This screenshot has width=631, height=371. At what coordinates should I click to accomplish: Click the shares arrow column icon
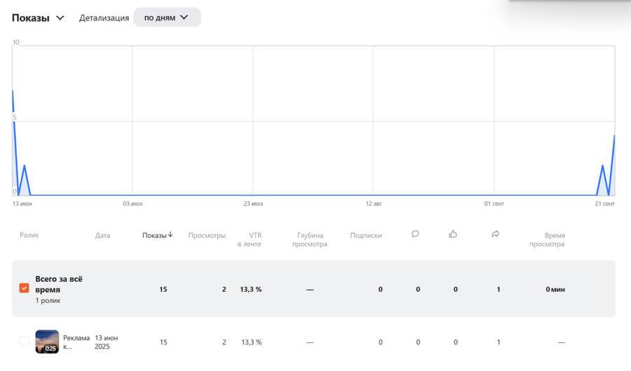pos(496,234)
